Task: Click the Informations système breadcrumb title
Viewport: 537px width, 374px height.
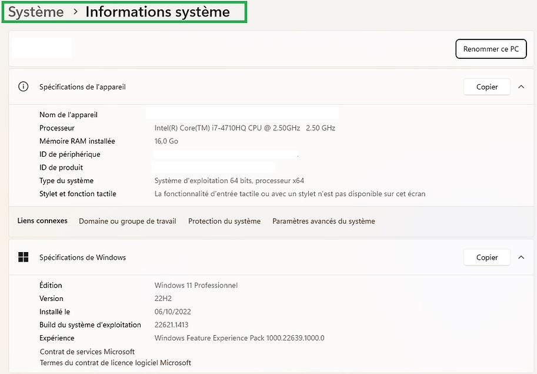Action: 158,12
